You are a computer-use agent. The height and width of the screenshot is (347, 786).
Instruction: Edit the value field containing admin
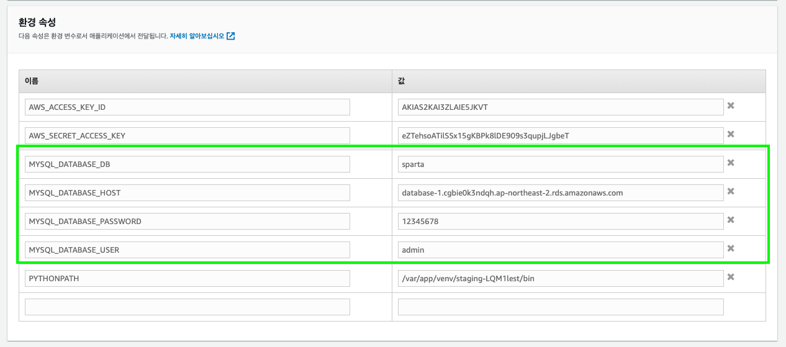[561, 250]
